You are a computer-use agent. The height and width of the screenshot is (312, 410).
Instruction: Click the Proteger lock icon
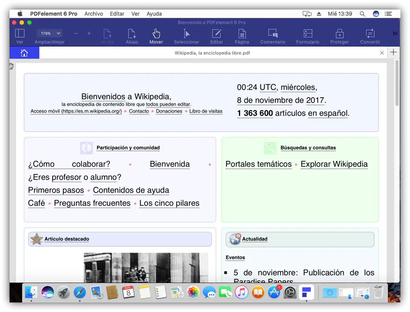click(x=339, y=34)
